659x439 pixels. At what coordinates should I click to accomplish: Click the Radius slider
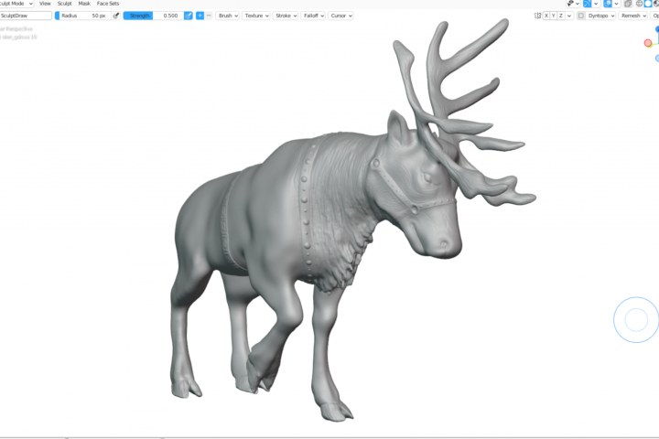coord(82,16)
